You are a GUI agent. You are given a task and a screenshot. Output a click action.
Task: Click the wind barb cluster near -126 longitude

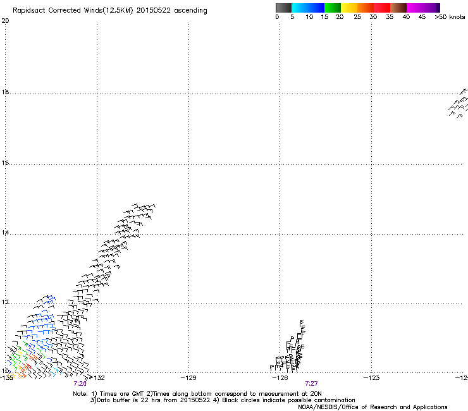(x=287, y=347)
